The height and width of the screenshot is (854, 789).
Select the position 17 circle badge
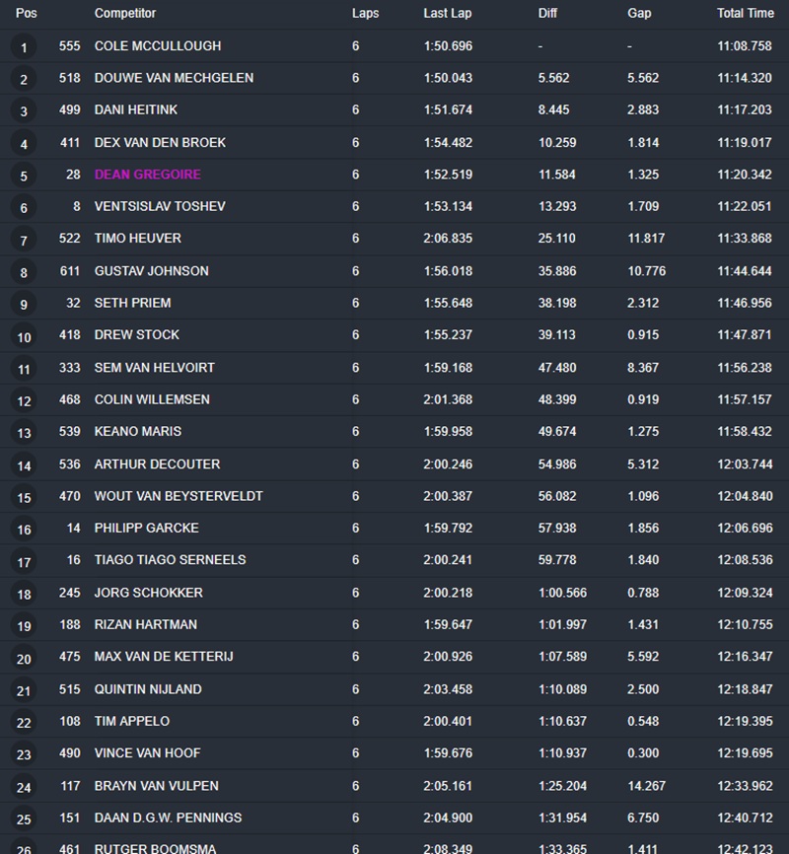(24, 561)
